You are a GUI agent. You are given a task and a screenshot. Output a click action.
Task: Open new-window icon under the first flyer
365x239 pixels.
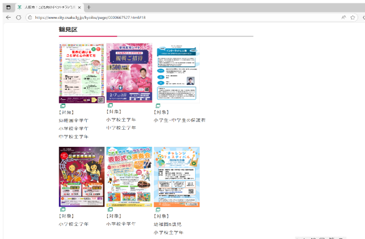(x=63, y=106)
